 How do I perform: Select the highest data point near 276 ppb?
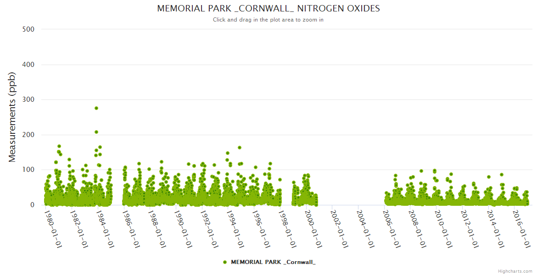(96, 108)
